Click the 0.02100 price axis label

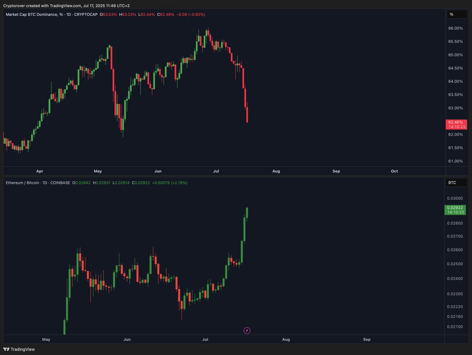(x=455, y=327)
